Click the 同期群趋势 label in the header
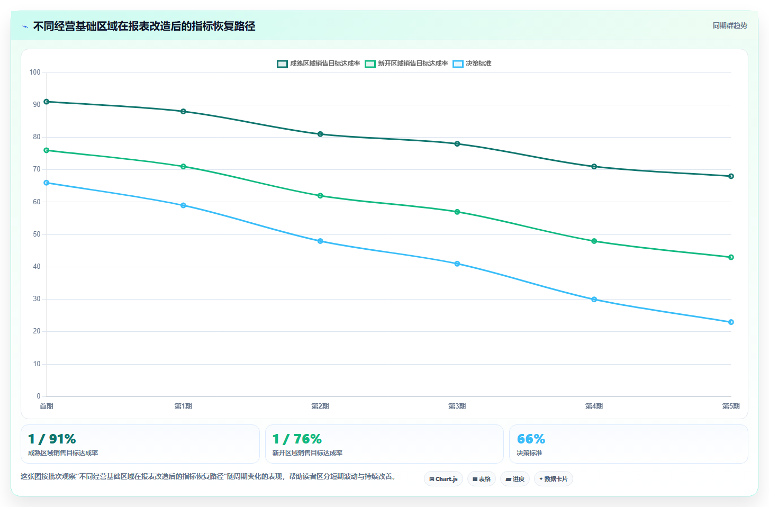 (730, 25)
